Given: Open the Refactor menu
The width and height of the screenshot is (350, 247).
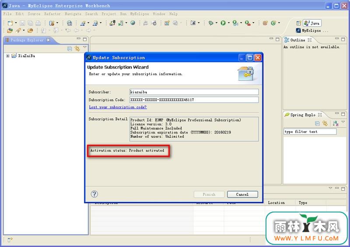Looking at the screenshot, I should 52,14.
